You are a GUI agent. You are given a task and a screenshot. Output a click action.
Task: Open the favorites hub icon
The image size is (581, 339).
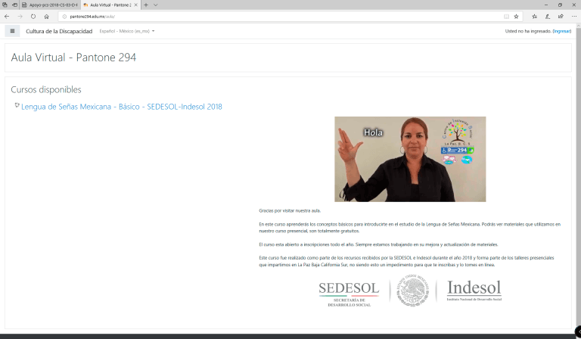coord(534,16)
